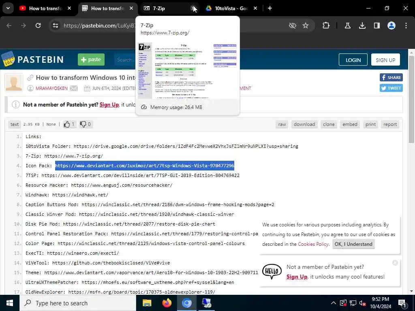Open File Explorer from the taskbar
This screenshot has width=415, height=311.
click(147, 303)
